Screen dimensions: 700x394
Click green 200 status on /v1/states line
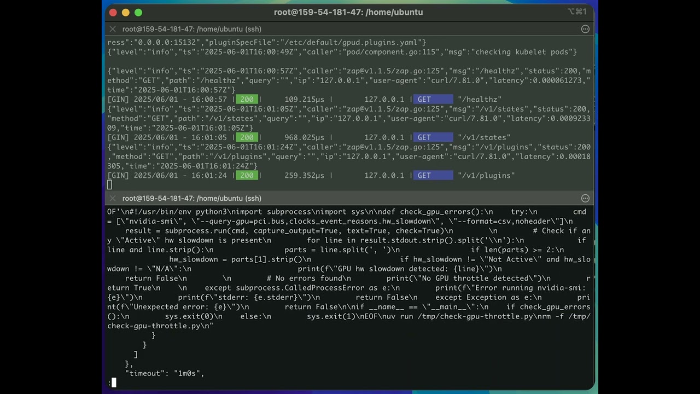pyautogui.click(x=247, y=137)
